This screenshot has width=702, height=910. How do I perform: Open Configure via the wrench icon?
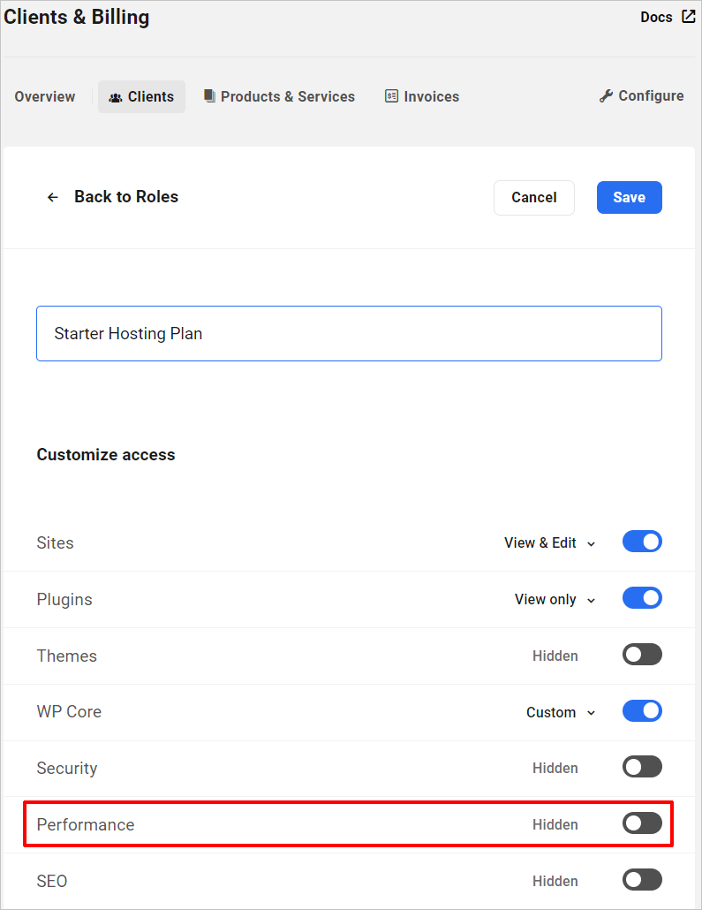pyautogui.click(x=606, y=95)
